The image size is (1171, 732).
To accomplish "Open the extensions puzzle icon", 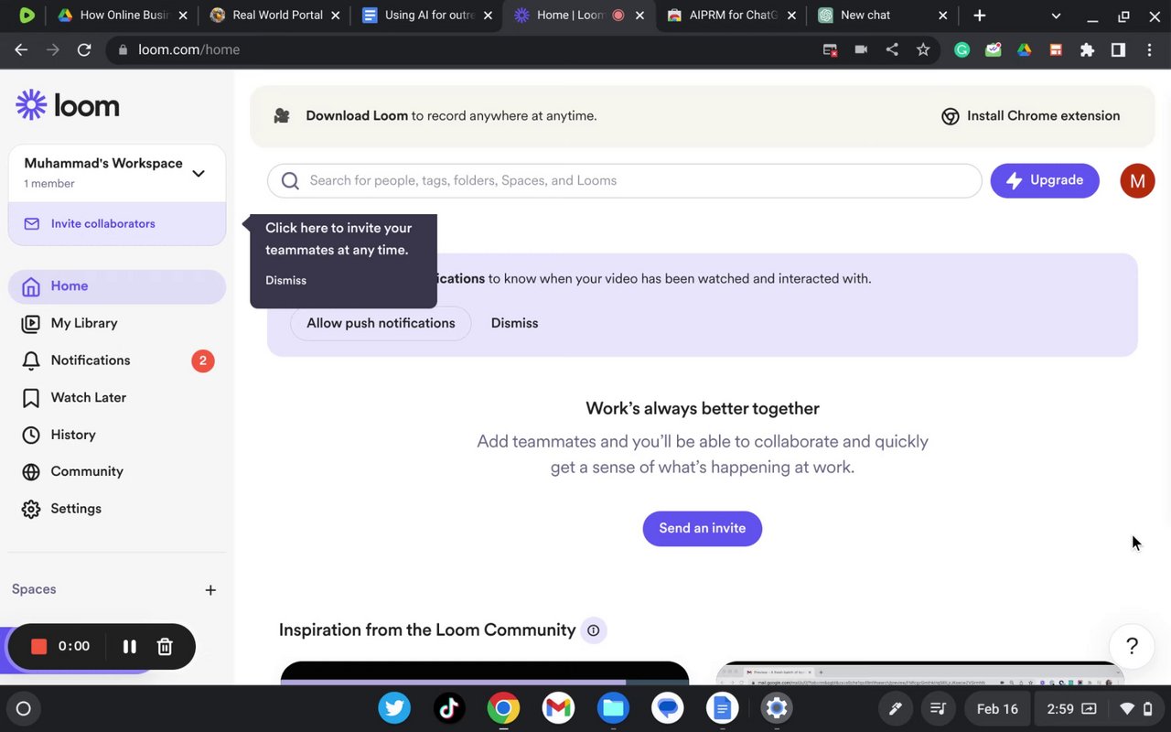I will (1087, 50).
